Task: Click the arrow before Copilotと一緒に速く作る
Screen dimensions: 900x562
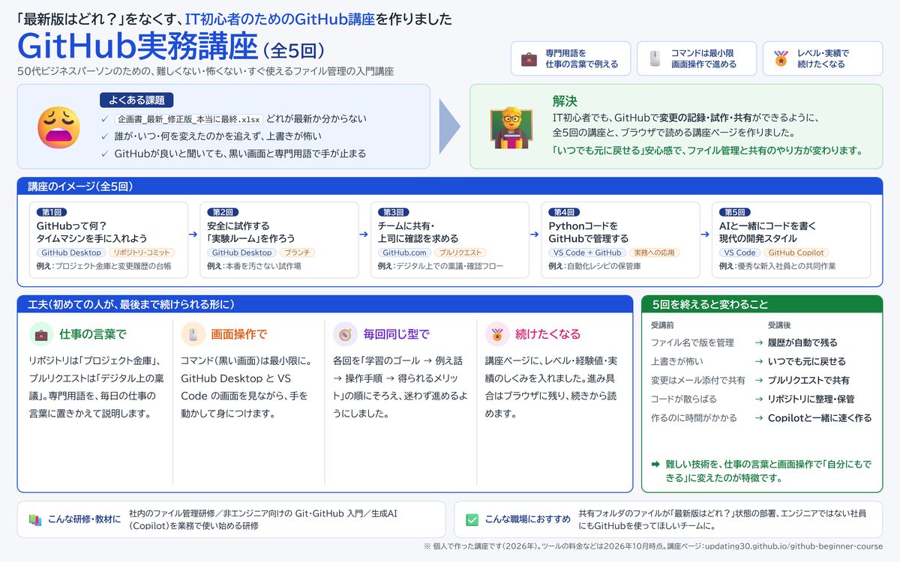Action: [759, 418]
